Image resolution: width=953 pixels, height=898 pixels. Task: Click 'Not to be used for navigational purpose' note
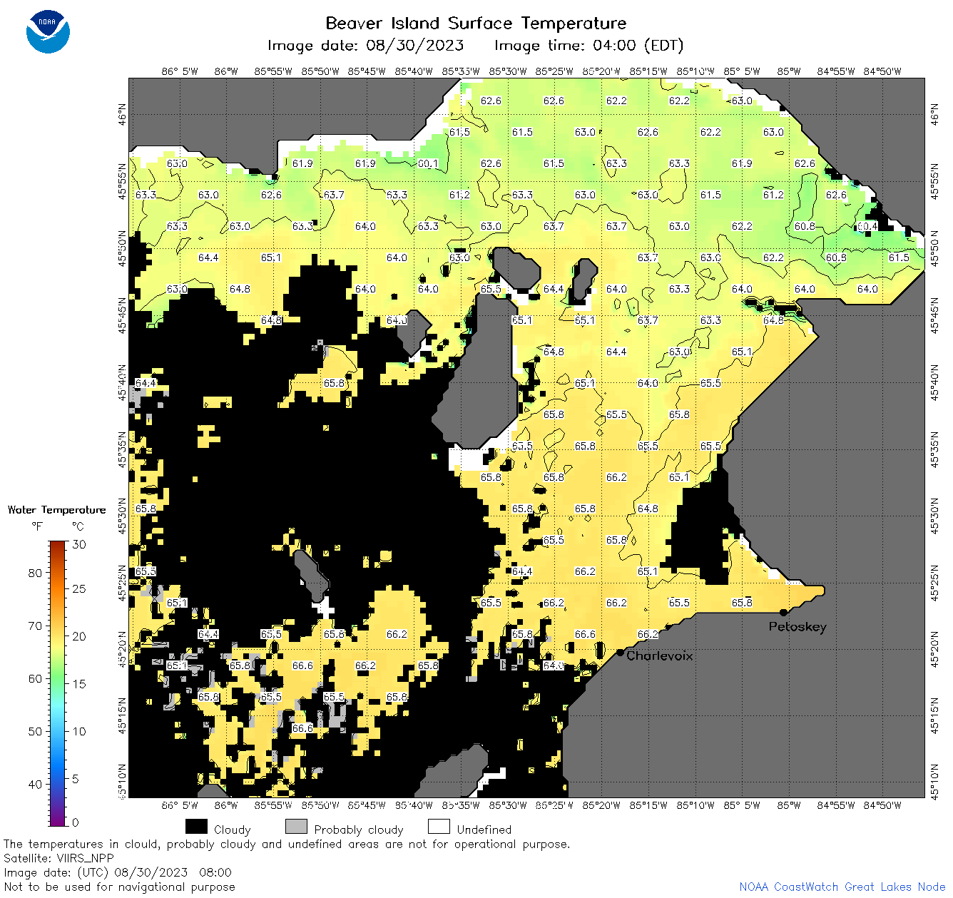(x=119, y=887)
